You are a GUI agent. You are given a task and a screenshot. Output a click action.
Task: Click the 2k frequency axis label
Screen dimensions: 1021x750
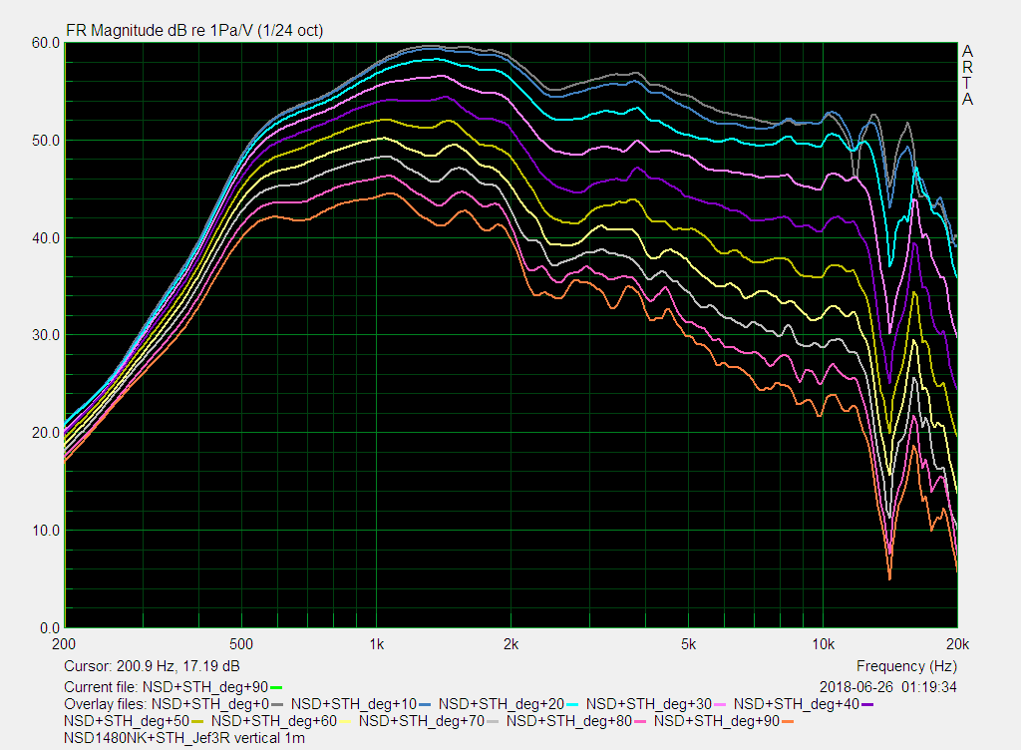tap(510, 644)
